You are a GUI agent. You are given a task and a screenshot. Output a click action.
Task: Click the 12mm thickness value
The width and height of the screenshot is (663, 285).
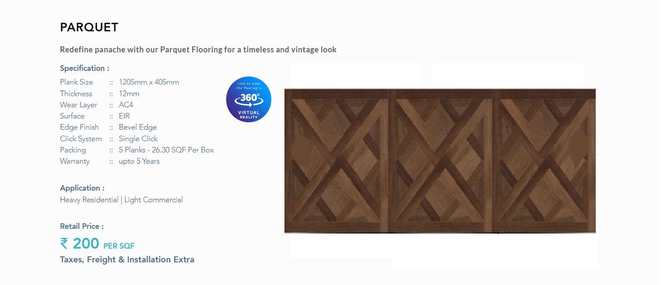click(x=129, y=94)
